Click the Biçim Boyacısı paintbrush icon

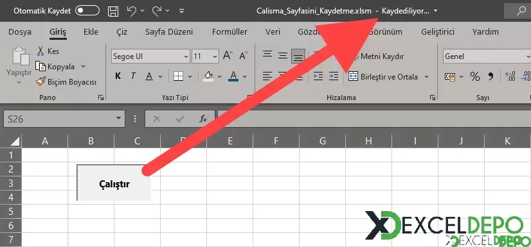coord(40,81)
